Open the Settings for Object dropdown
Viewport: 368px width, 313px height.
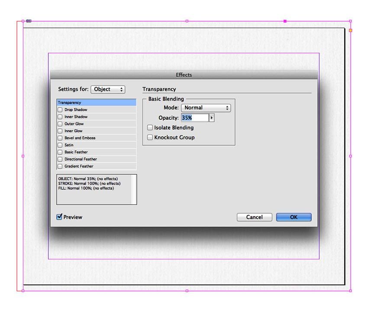tap(108, 89)
